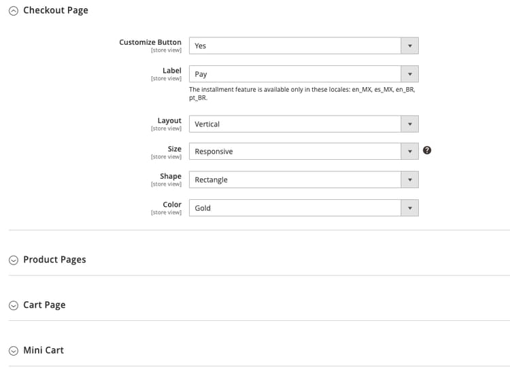Image resolution: width=510 pixels, height=374 pixels.
Task: Click the Cart Page expand circle icon
Action: [14, 305]
